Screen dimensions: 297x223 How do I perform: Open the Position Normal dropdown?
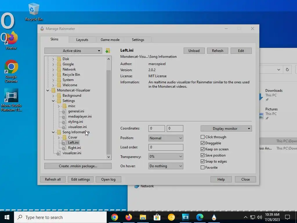[x=166, y=138]
